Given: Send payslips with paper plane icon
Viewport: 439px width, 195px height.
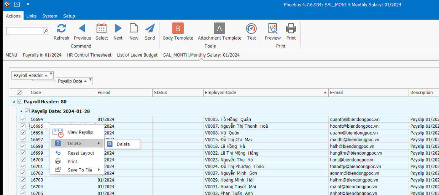Looking at the screenshot, I should point(150,29).
